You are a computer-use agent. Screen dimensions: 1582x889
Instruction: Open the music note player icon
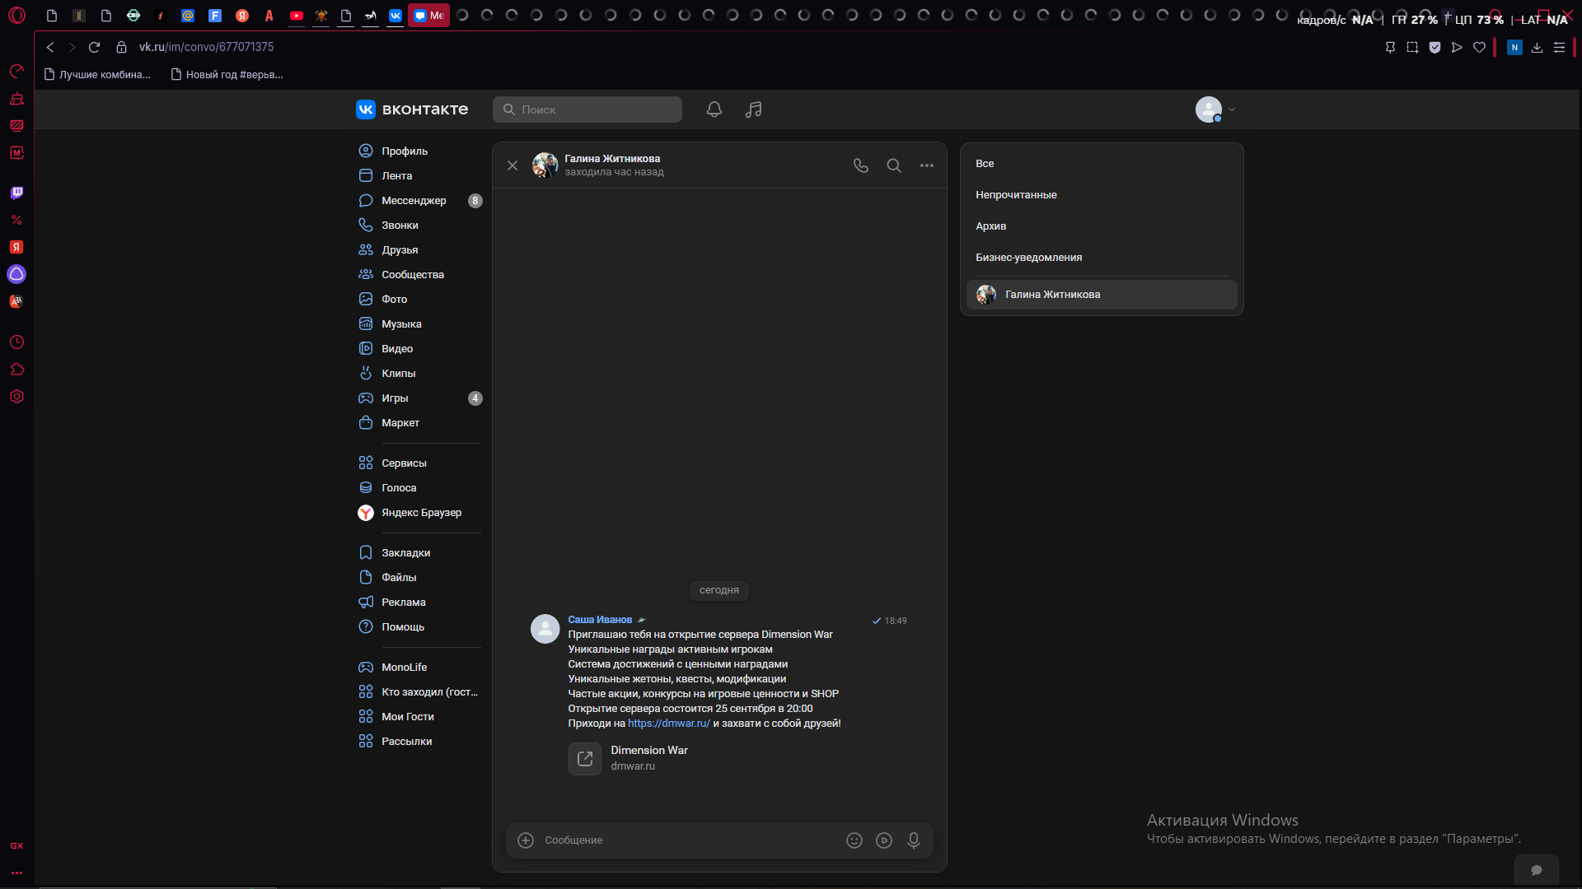coord(754,109)
